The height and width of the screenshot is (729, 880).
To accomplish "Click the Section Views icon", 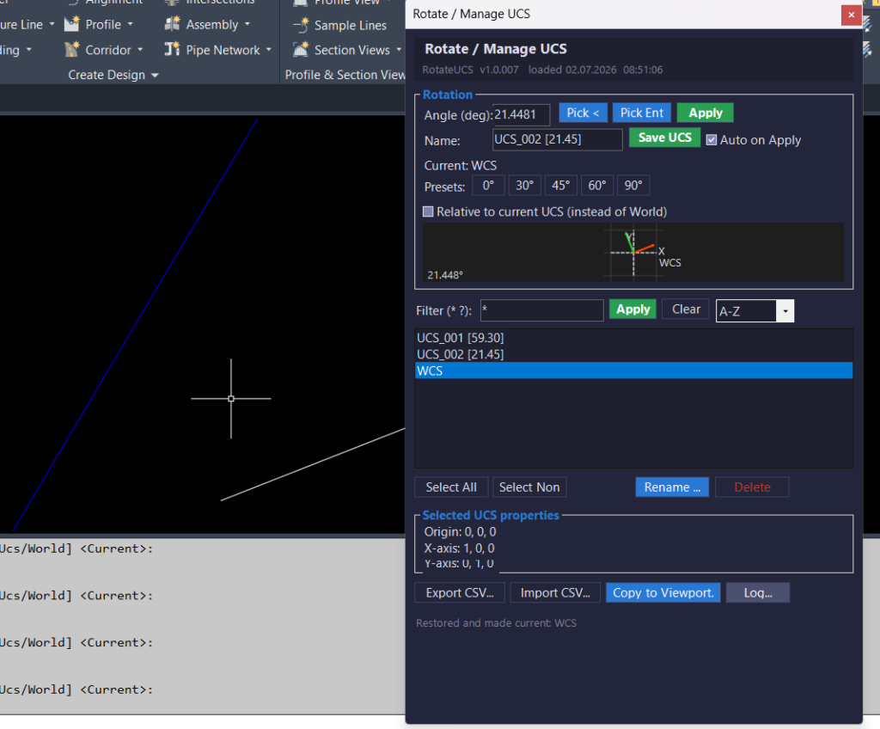I will click(x=301, y=49).
